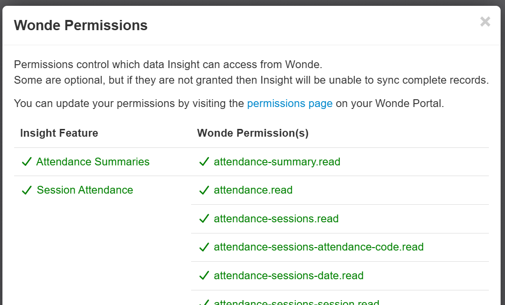505x305 pixels.
Task: Click checkmark beside attendance-sessions-attendance-code.read
Action: [204, 247]
